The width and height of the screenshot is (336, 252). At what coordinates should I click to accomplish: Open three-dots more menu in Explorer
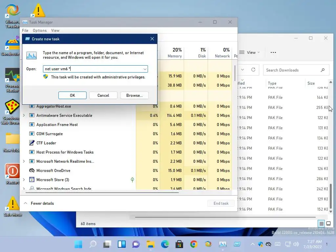(x=273, y=52)
